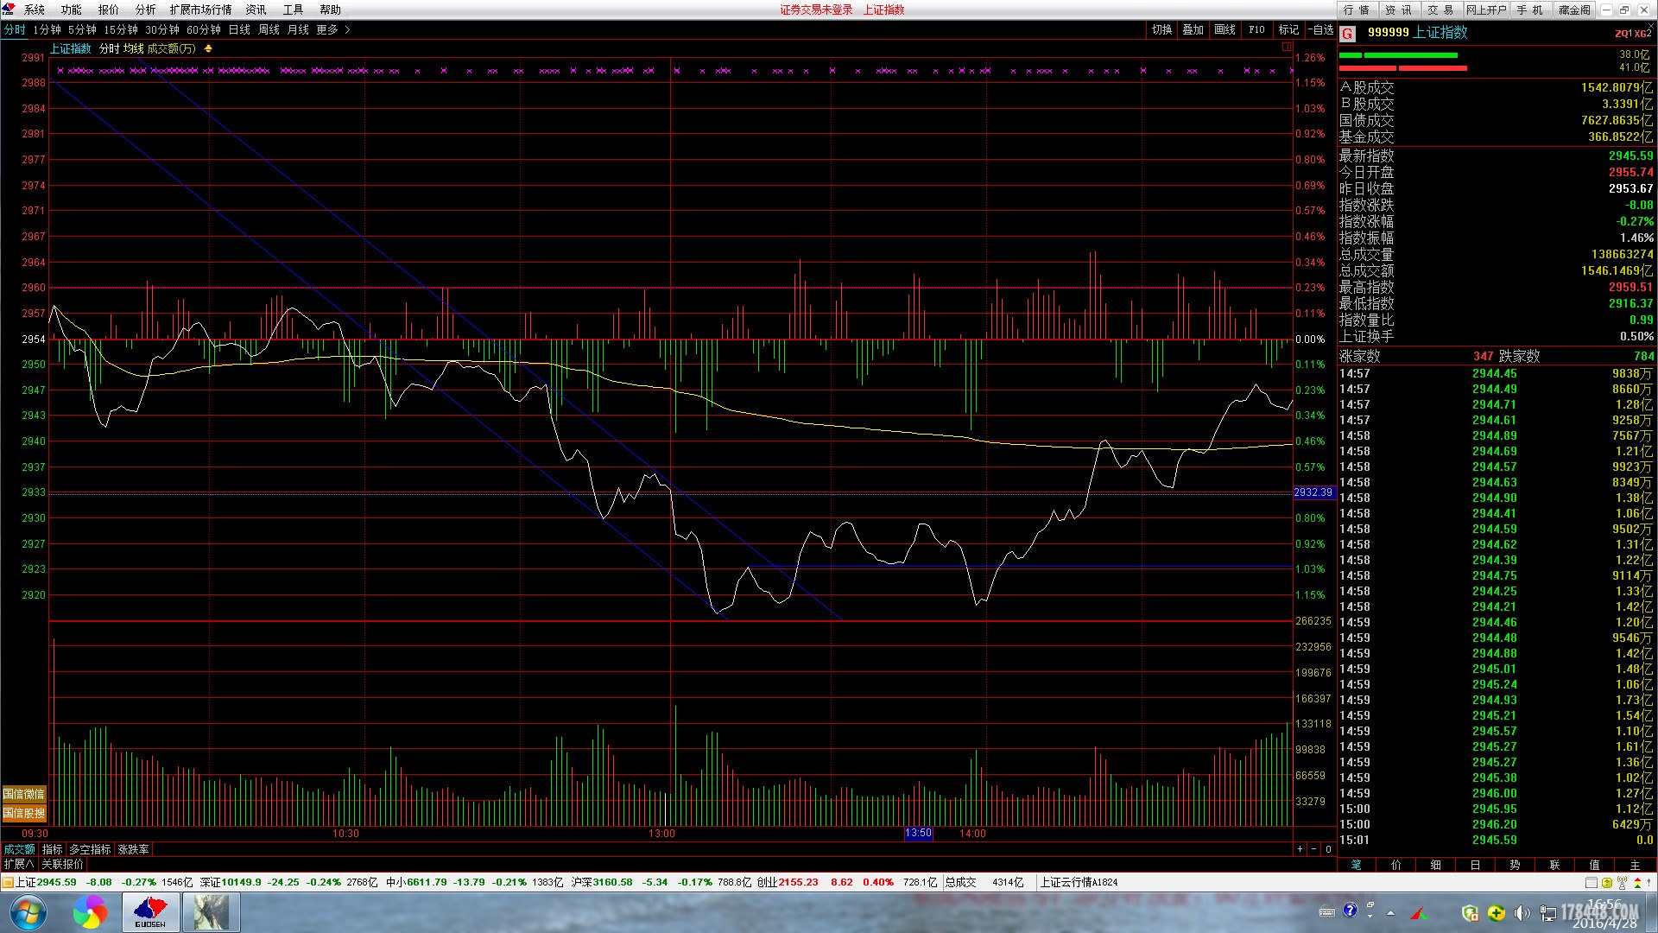Click the 标记 mark button

1289,29
